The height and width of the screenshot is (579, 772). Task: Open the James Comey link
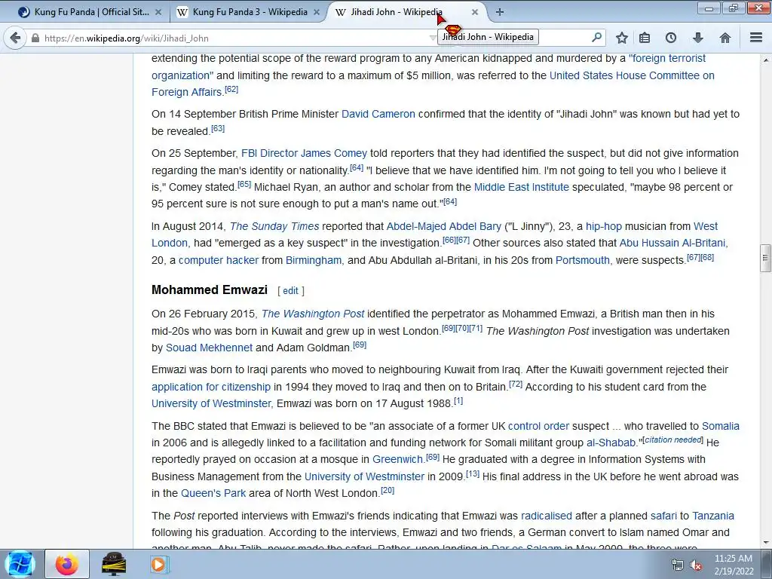[334, 153]
